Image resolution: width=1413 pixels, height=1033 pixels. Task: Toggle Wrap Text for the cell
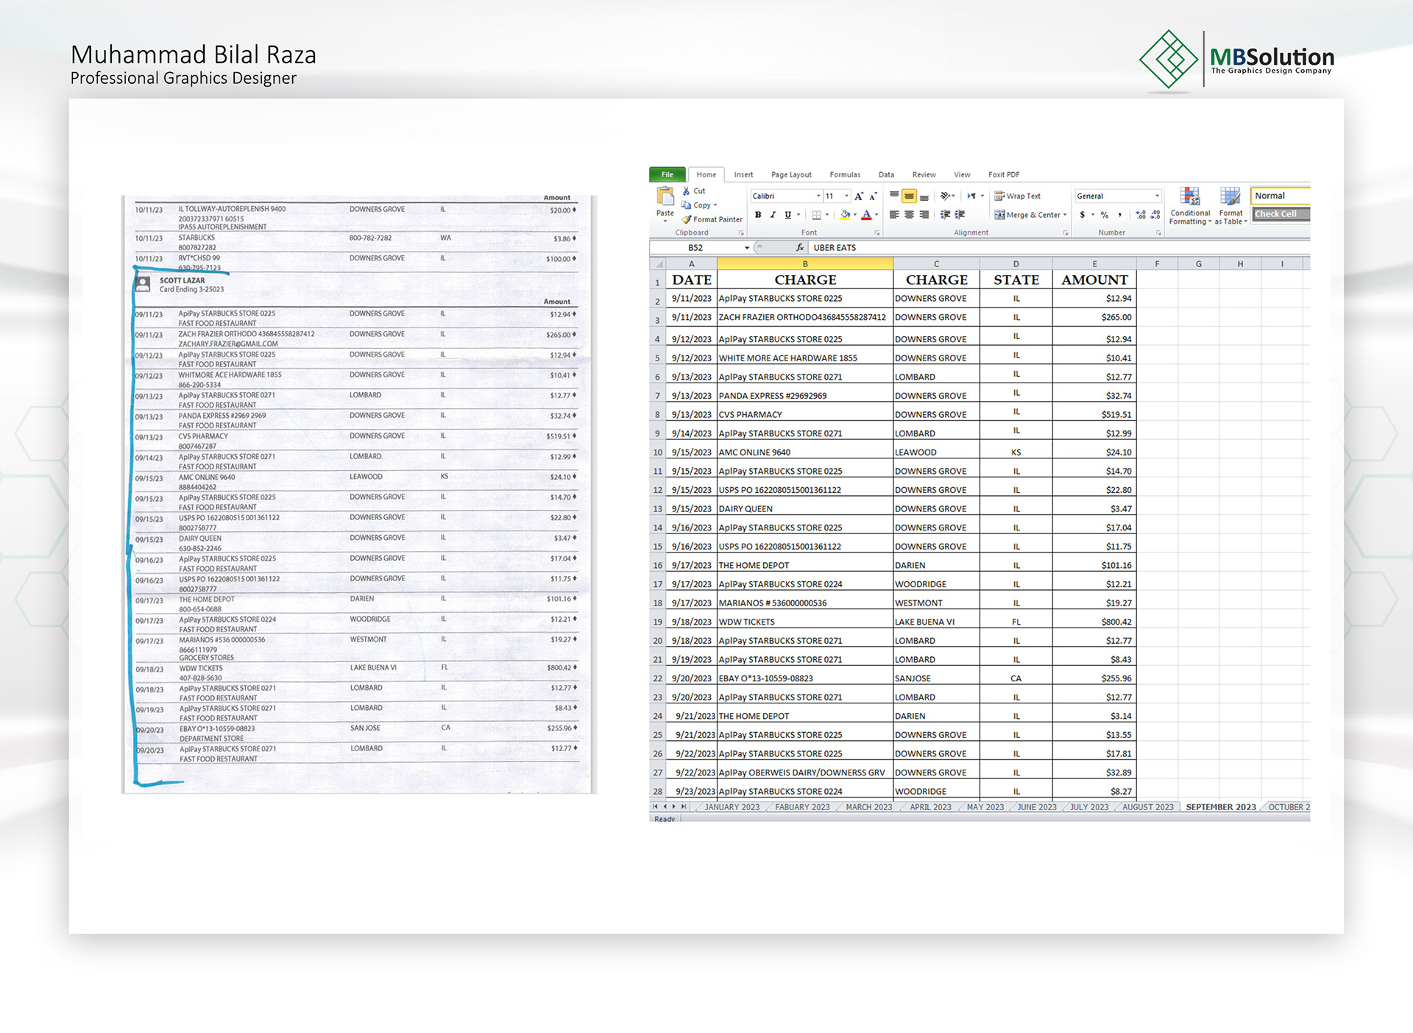pyautogui.click(x=1017, y=196)
